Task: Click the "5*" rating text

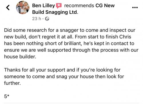Action: point(7,96)
